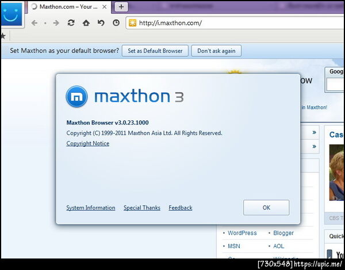Open the System Information link
The image size is (345, 270).
coord(91,208)
